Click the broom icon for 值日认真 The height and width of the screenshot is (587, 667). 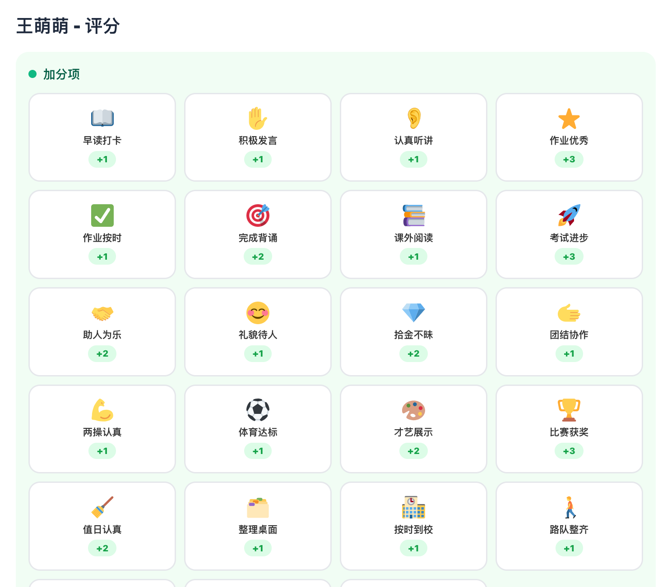(102, 507)
